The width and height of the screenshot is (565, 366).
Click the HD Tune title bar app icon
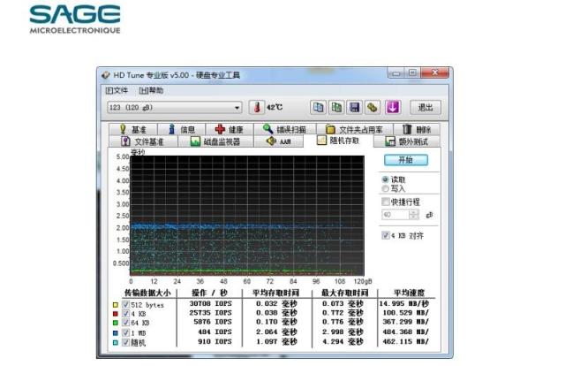[x=106, y=75]
